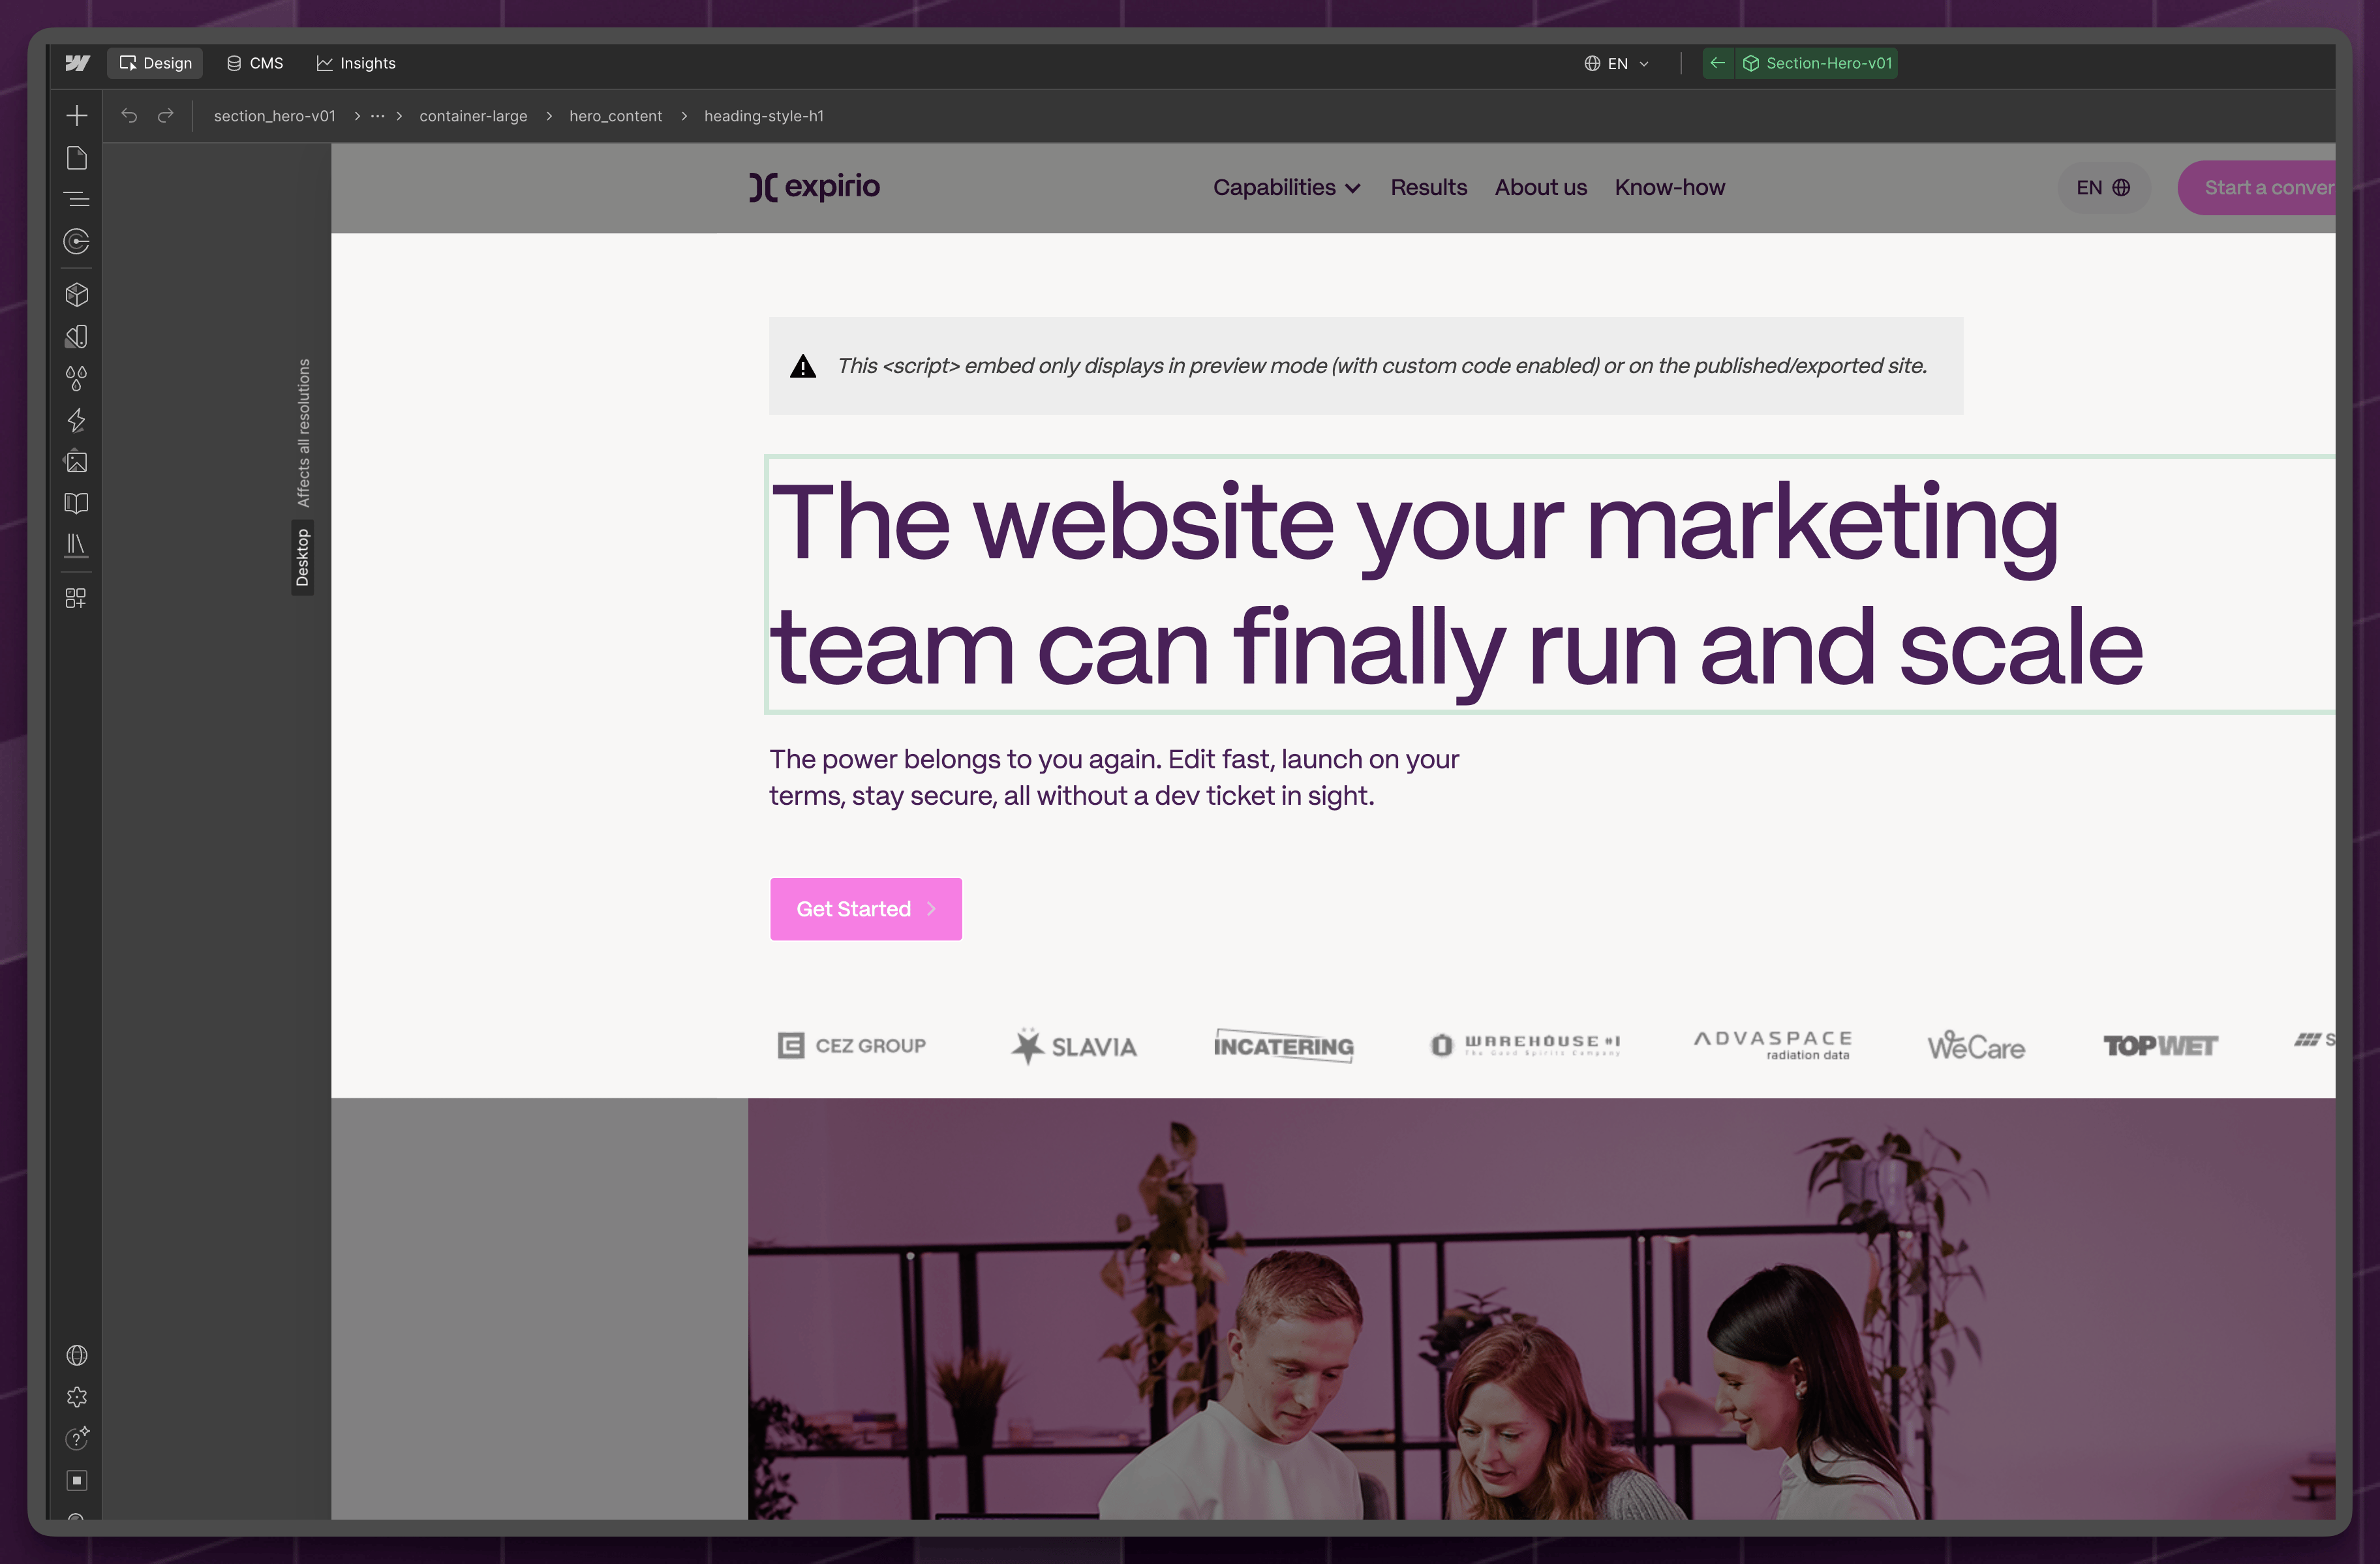Open the Style selectors droplets panel
The image size is (2380, 1564).
pyautogui.click(x=77, y=378)
